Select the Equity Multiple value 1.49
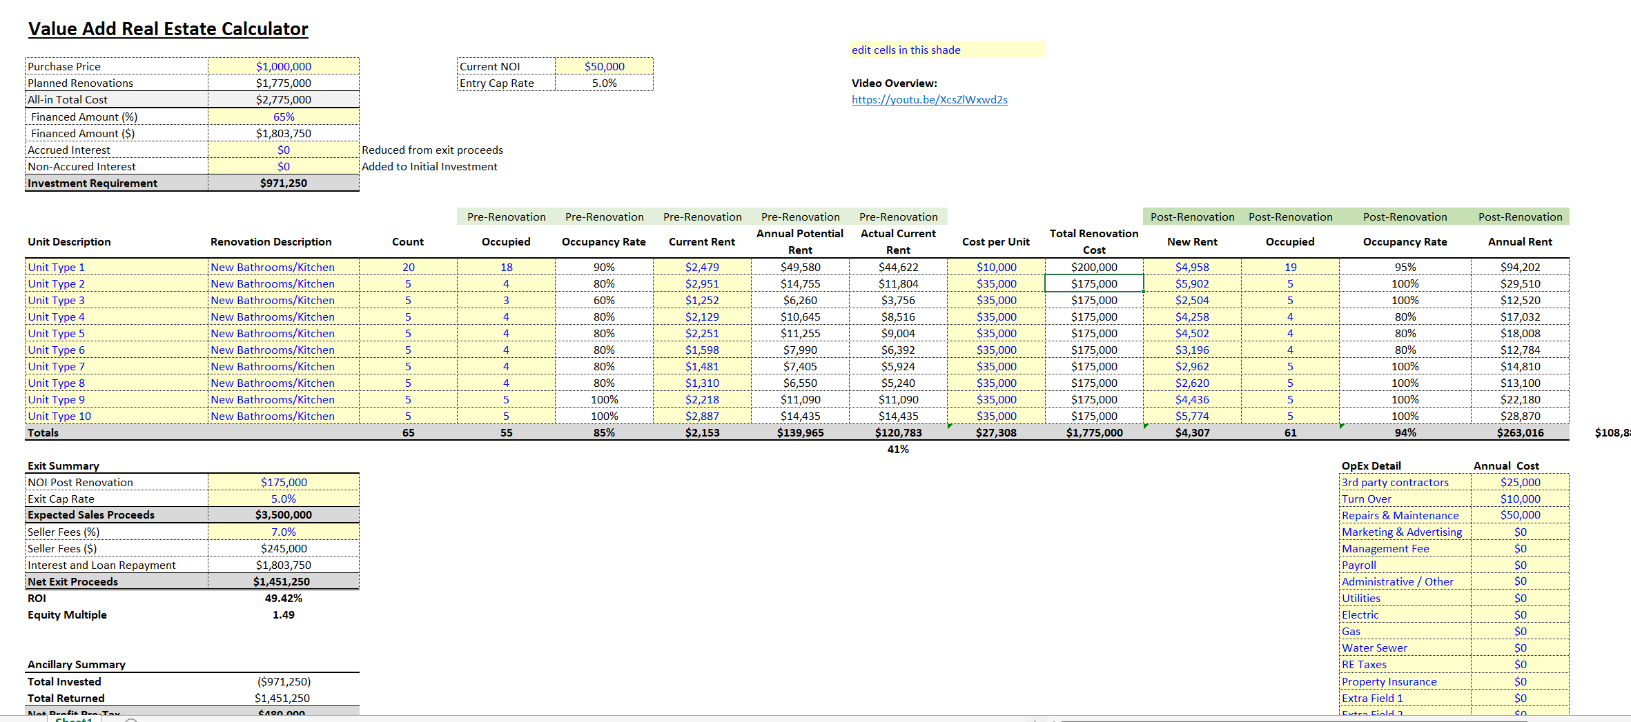The height and width of the screenshot is (722, 1631). click(284, 614)
